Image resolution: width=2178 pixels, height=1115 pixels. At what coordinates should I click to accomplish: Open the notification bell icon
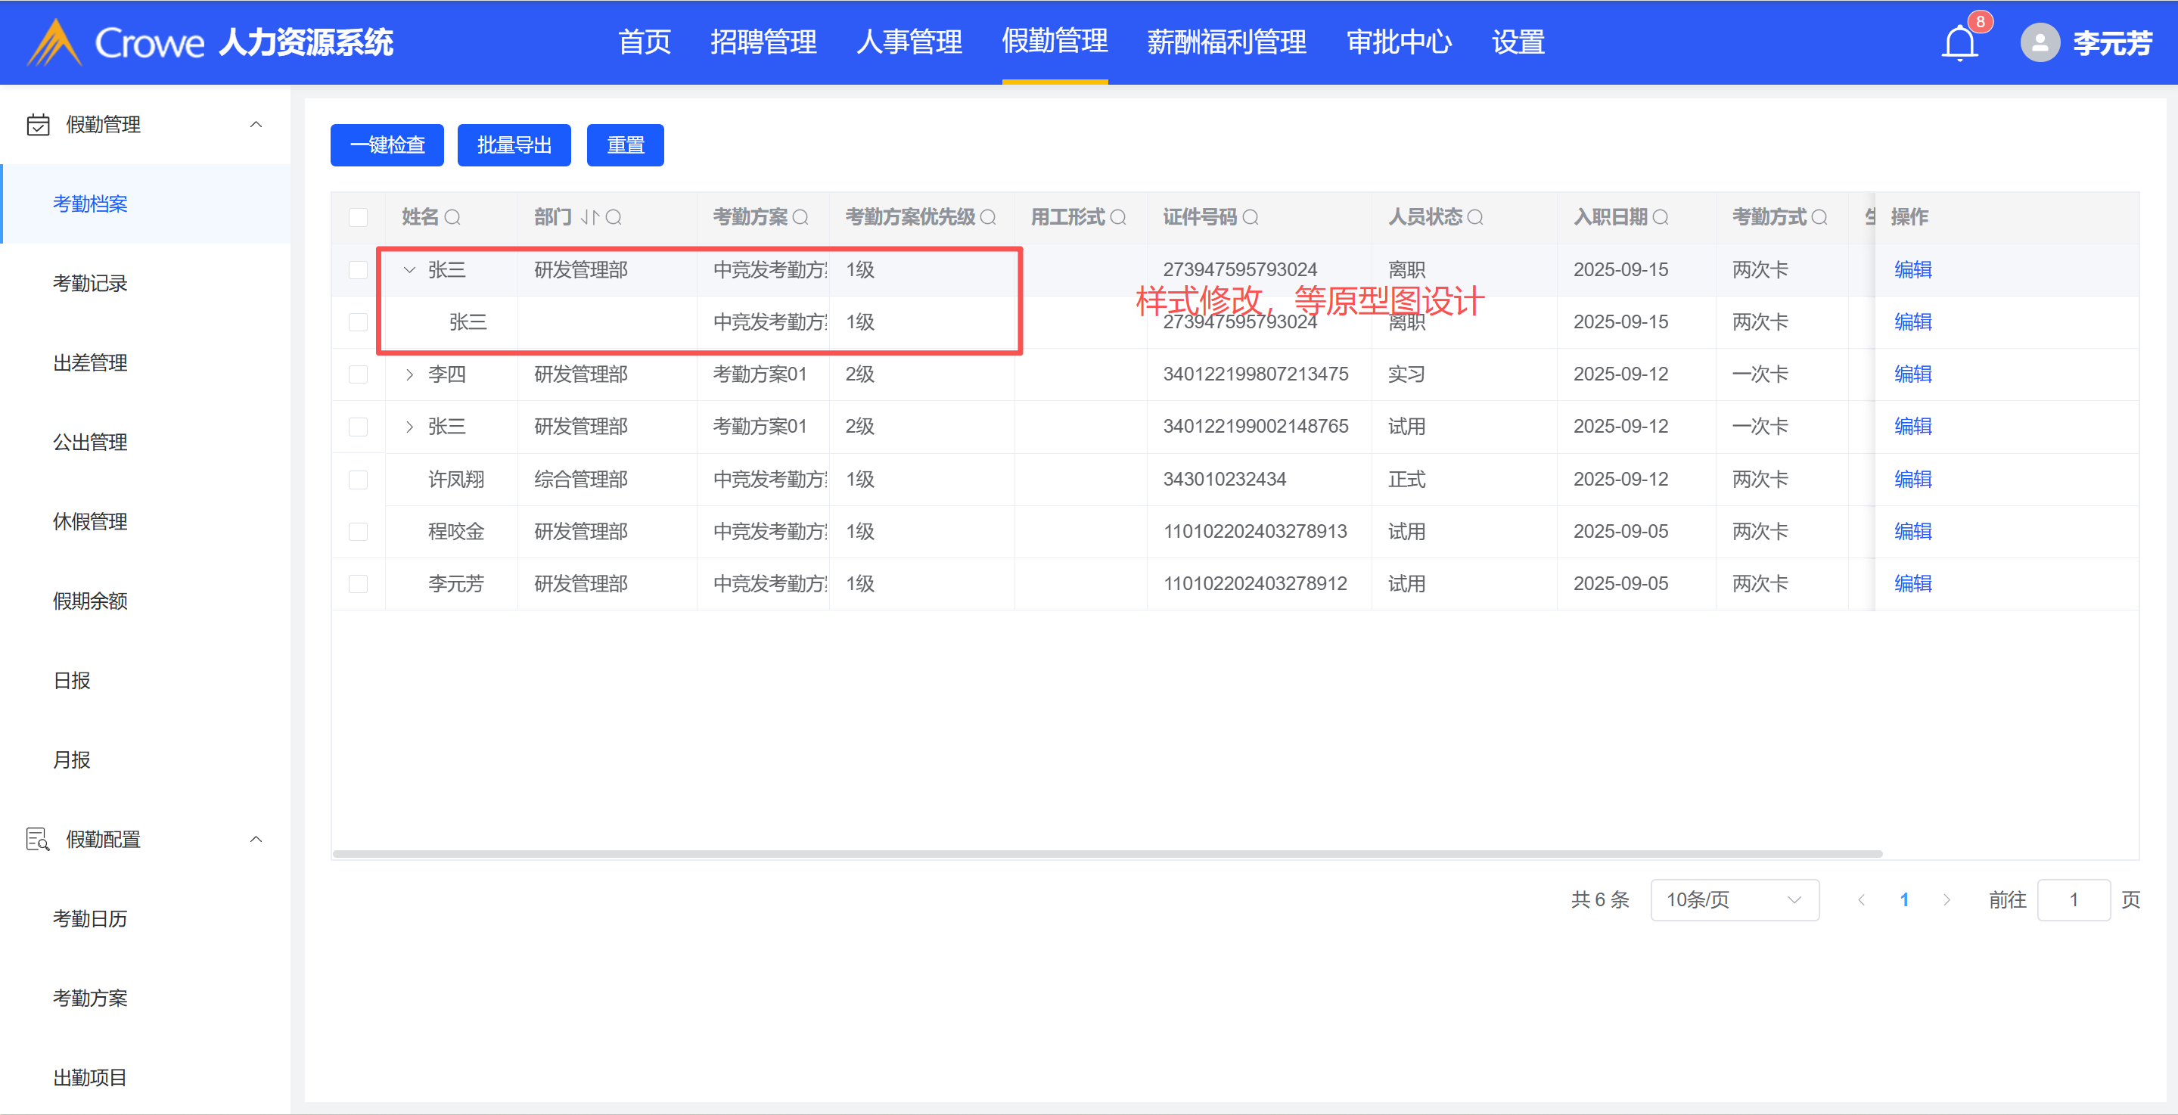pos(1959,42)
